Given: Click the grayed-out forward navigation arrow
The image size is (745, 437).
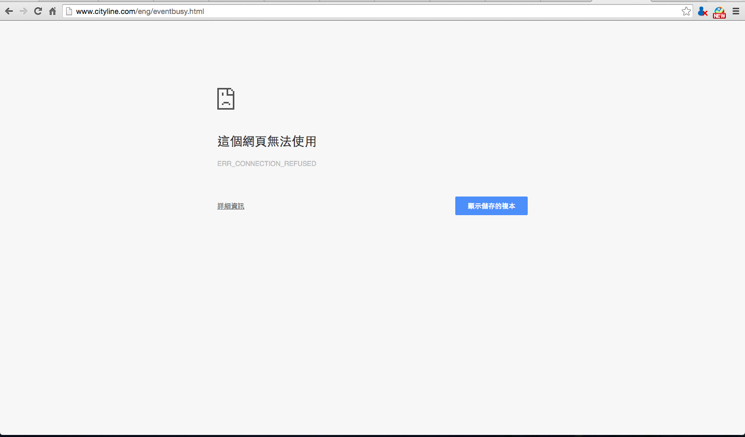Looking at the screenshot, I should point(23,11).
